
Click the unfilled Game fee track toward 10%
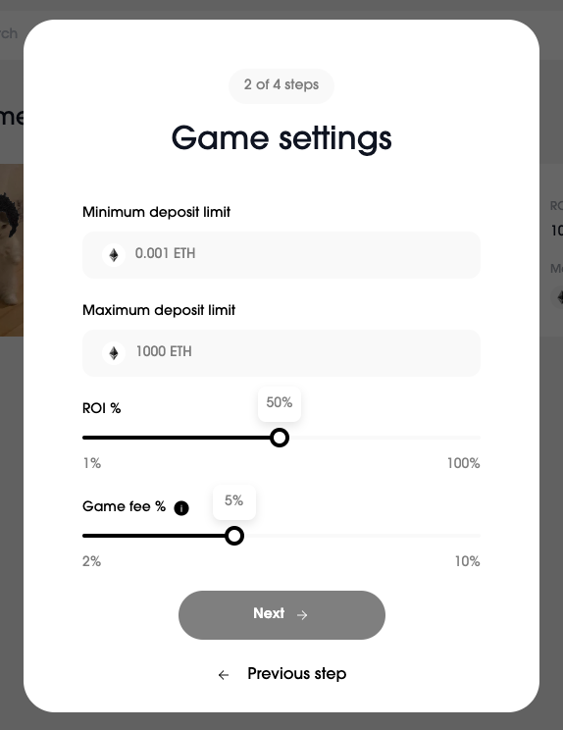pos(363,536)
